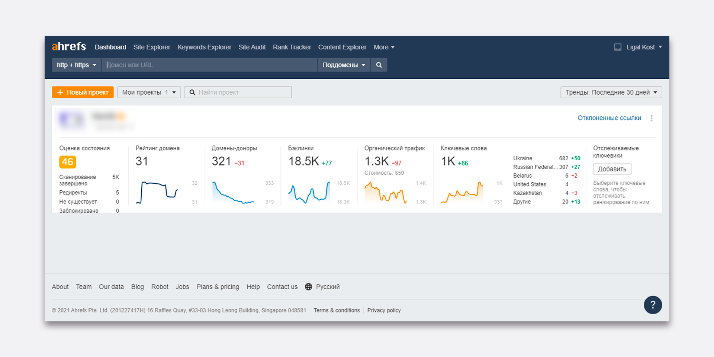Click the round help question mark button
The height and width of the screenshot is (357, 714).
click(653, 305)
